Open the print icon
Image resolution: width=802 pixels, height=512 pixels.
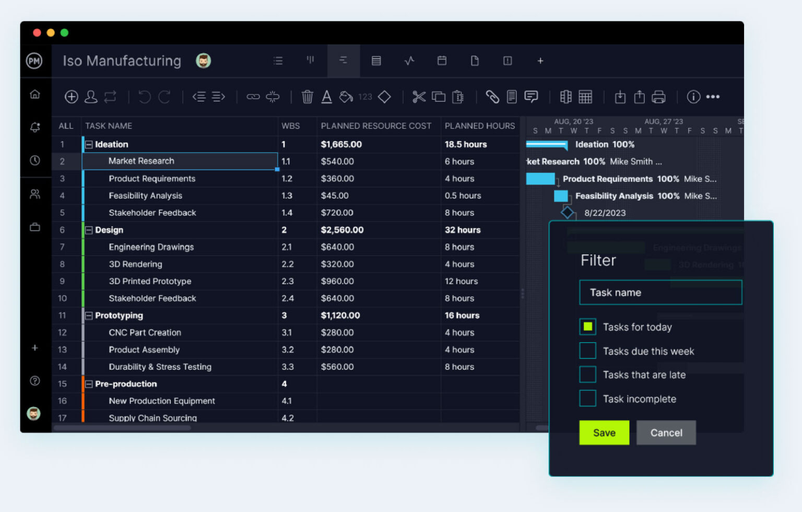[x=659, y=97]
